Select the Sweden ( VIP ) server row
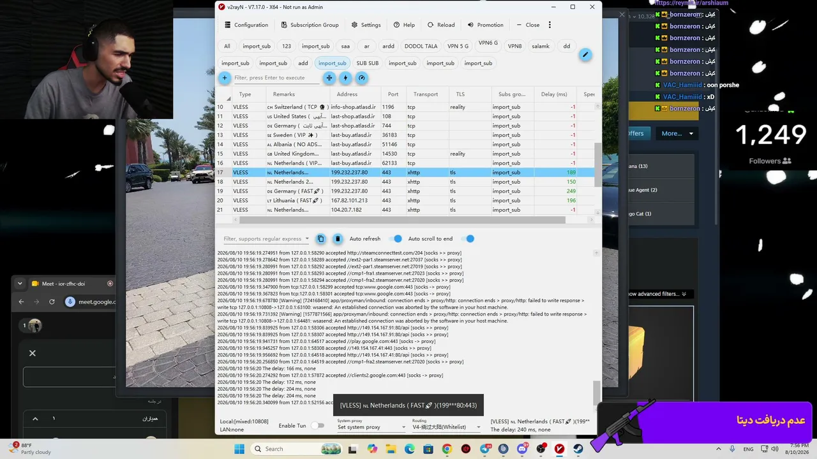 click(x=405, y=135)
